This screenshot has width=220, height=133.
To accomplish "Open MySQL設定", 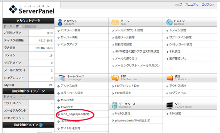I will (123, 113).
